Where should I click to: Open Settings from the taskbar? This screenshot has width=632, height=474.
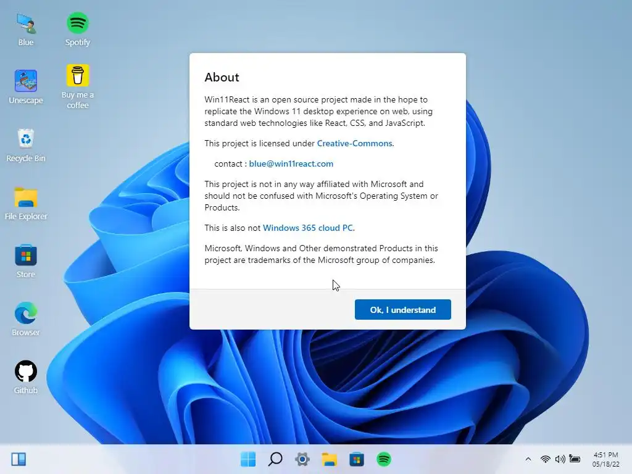point(302,459)
